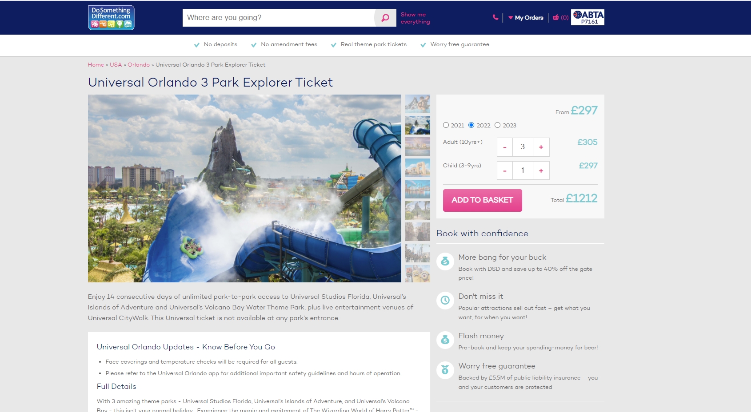View the roller coaster by the water thumbnail
751x412 pixels.
[418, 189]
